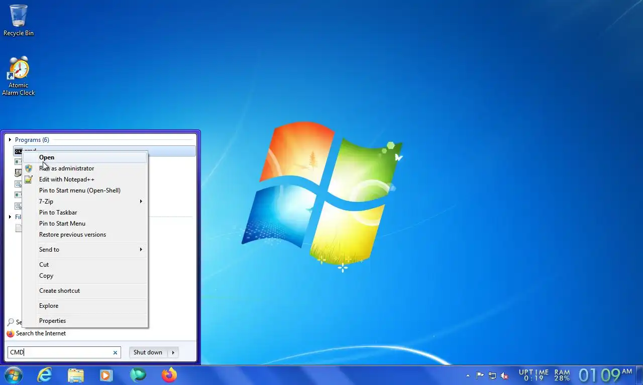643x385 pixels.
Task: Click the Search the Internet link
Action: coord(41,333)
